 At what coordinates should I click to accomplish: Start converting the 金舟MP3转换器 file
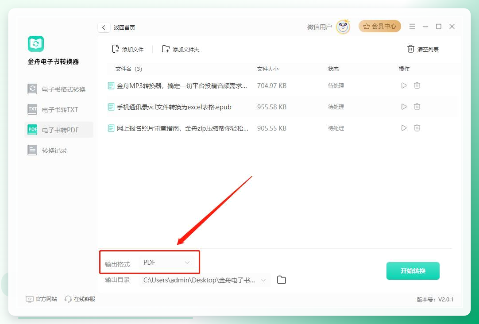(x=404, y=85)
